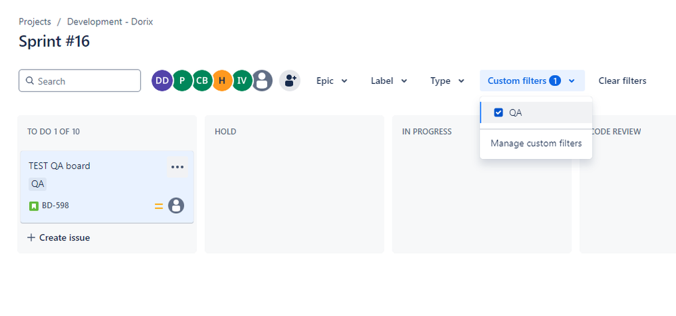Filter by the P user avatar
The height and width of the screenshot is (316, 676).
tap(183, 81)
